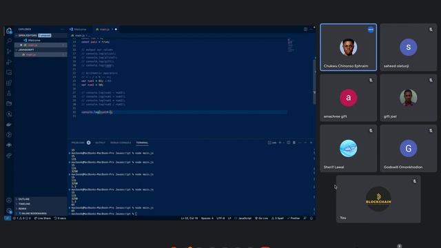Click the split editor icon
Image resolution: width=441 pixels, height=248 pixels.
coord(305,29)
